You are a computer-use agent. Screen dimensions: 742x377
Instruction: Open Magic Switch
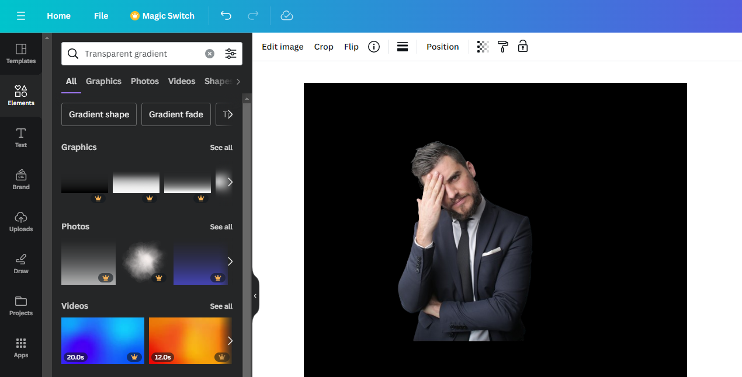(x=162, y=16)
